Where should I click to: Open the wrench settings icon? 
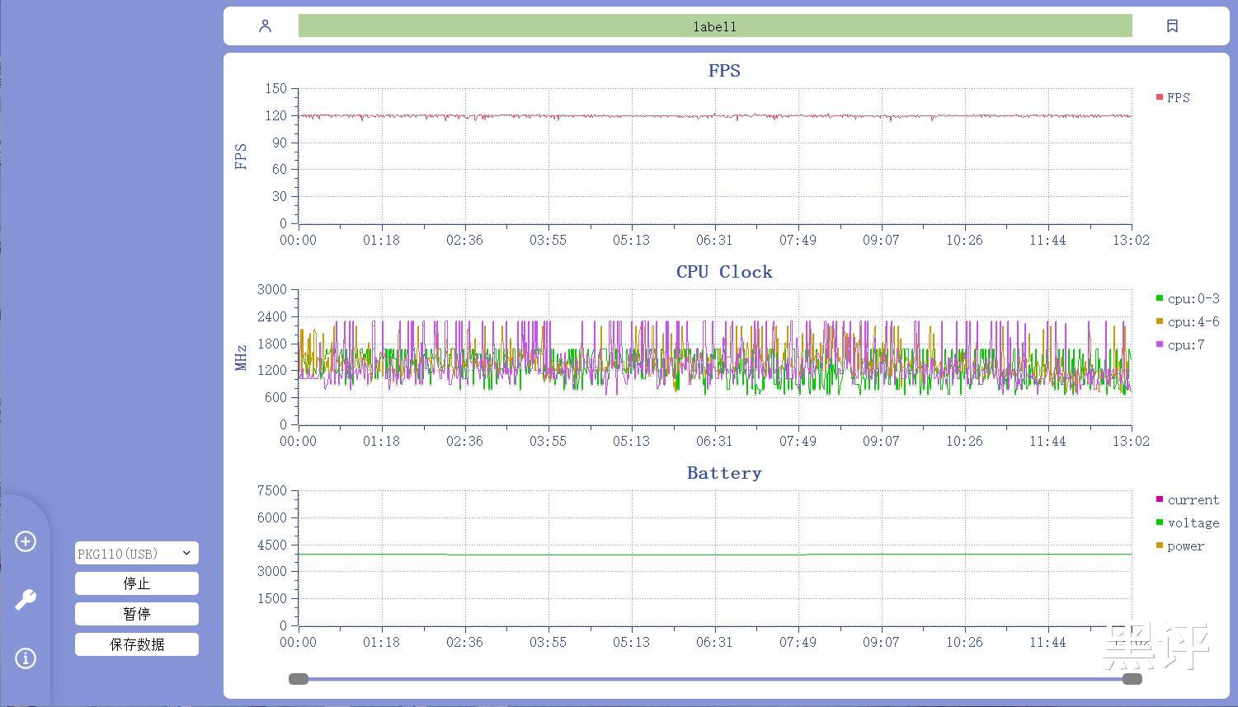tap(26, 600)
